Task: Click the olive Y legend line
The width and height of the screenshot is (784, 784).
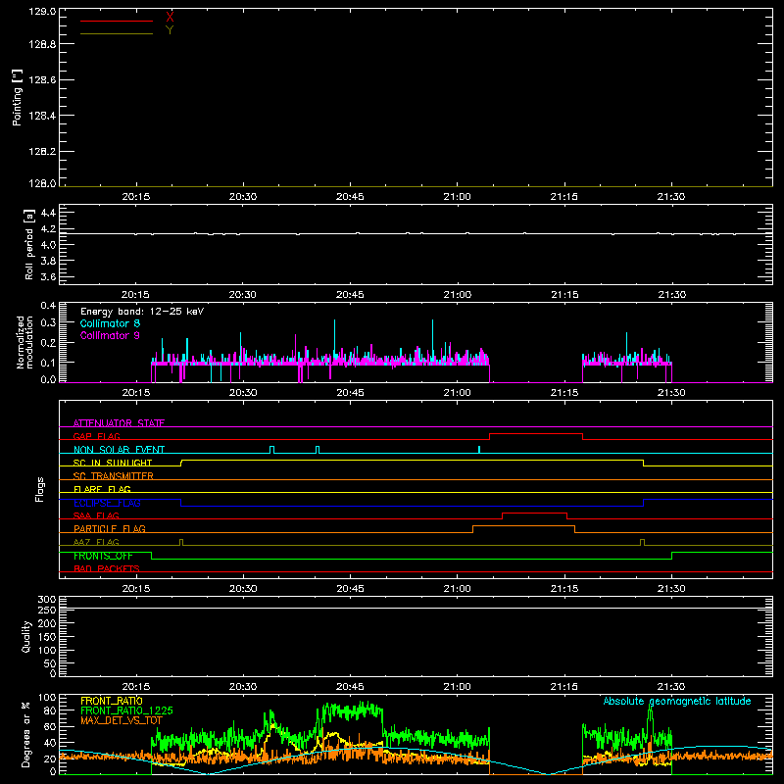Action: (117, 33)
